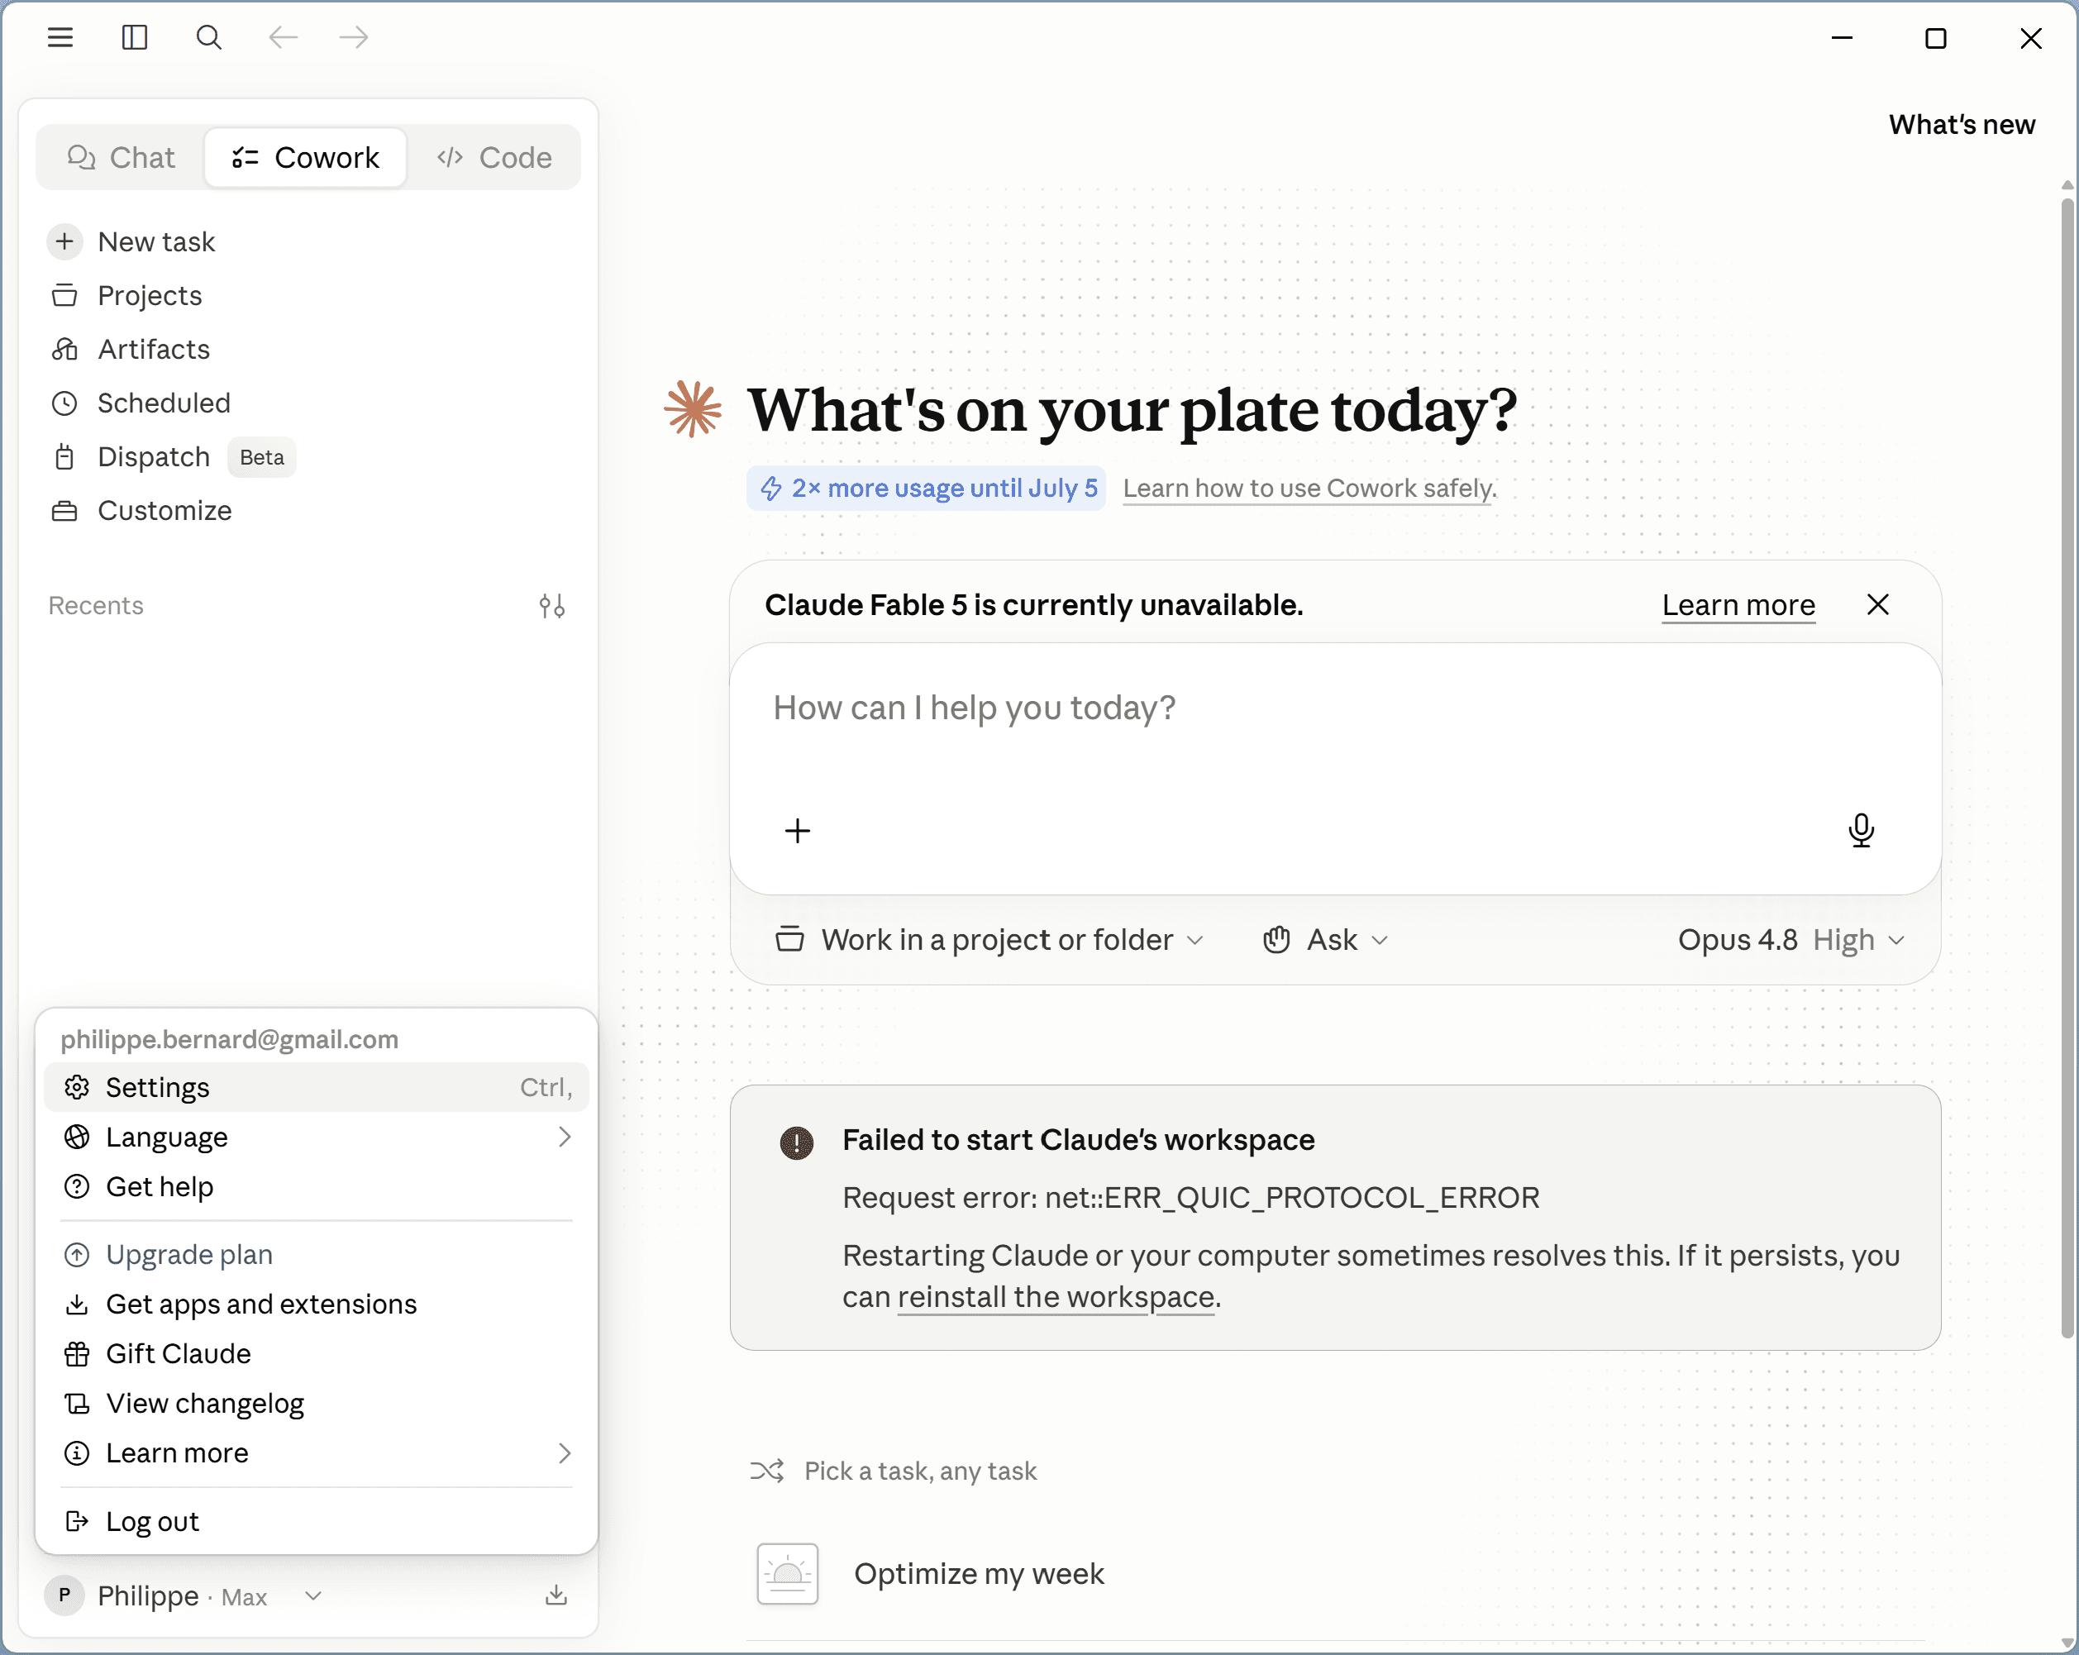The width and height of the screenshot is (2079, 1655).
Task: Switch to the Cowork tab
Action: pyautogui.click(x=306, y=157)
